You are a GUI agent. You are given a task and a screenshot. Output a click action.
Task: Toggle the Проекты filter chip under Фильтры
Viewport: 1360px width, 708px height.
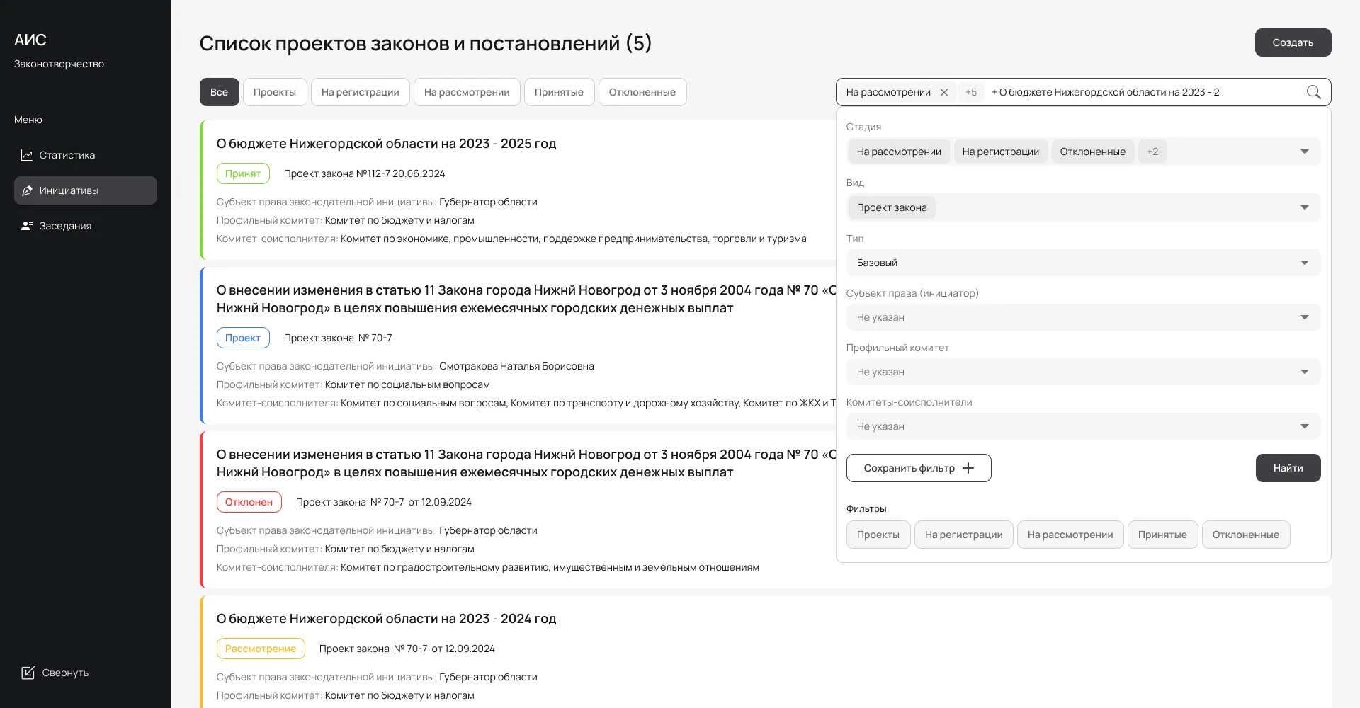pyautogui.click(x=878, y=535)
